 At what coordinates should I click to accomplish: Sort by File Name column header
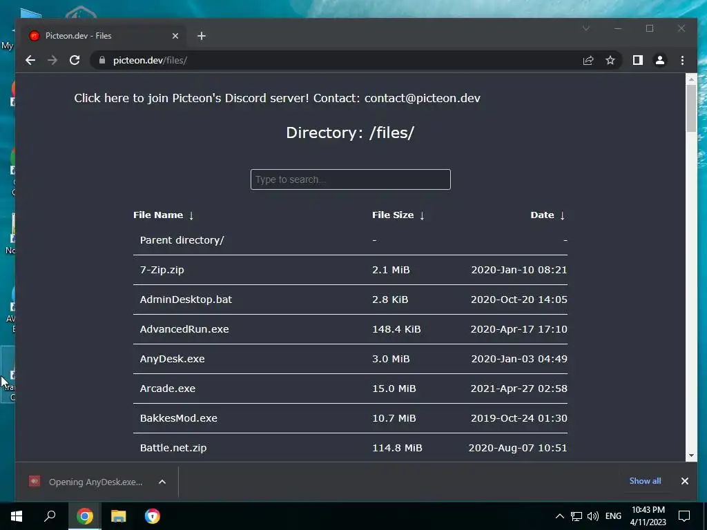pos(163,215)
